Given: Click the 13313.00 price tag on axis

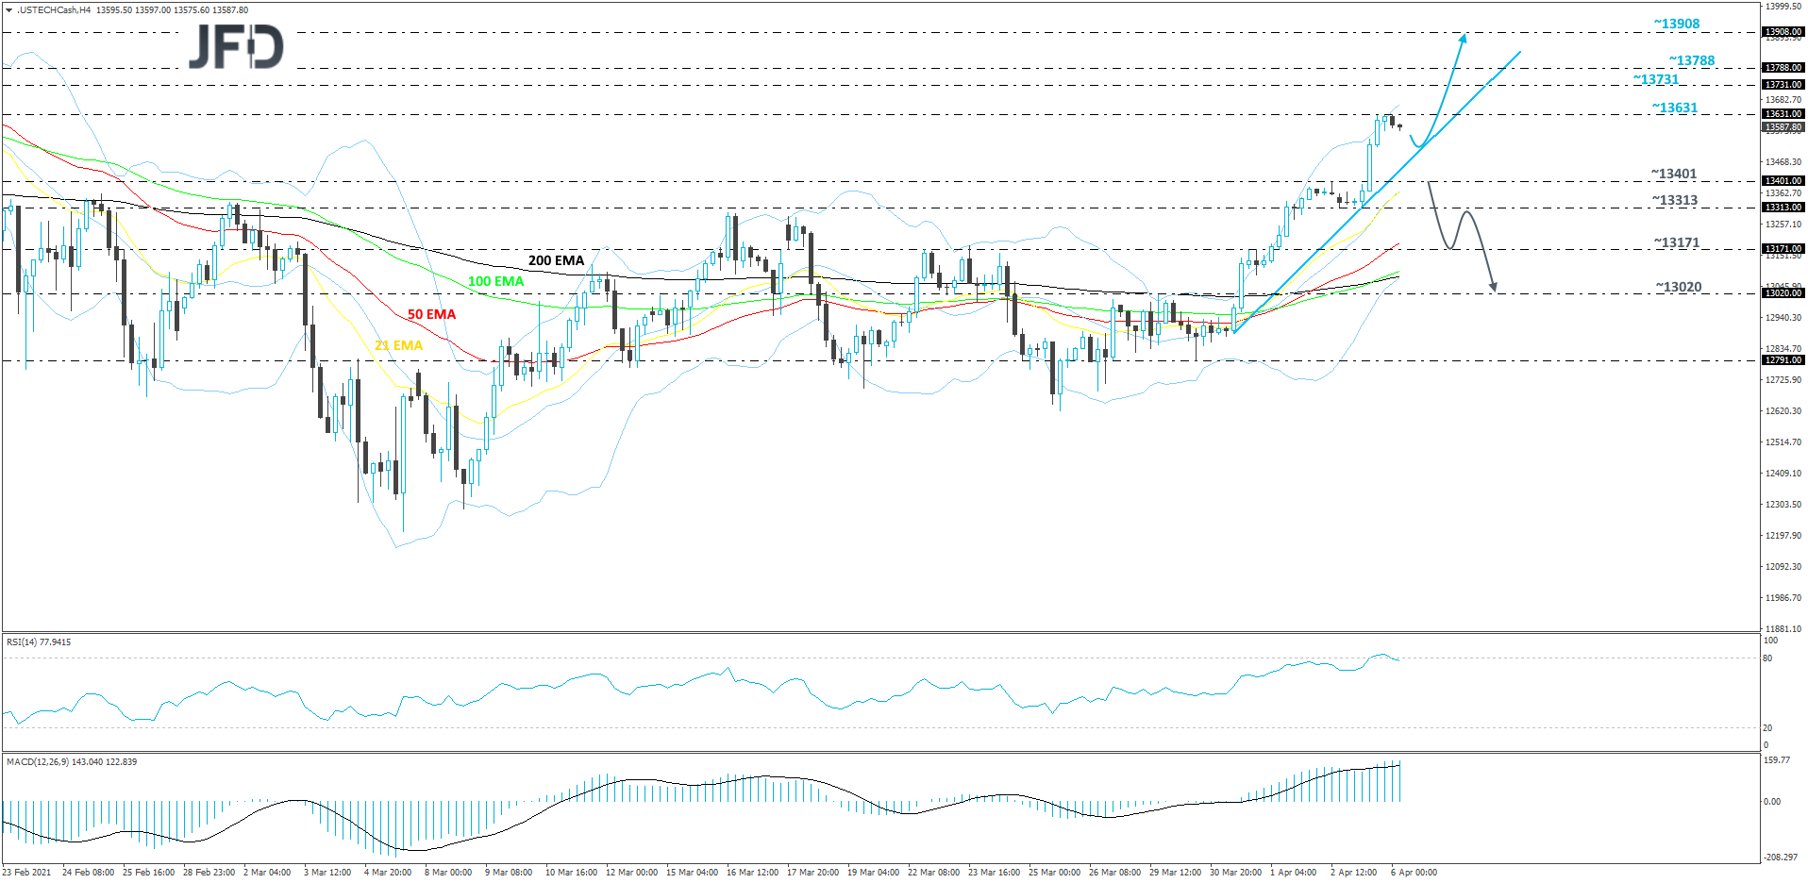Looking at the screenshot, I should pos(1783,208).
